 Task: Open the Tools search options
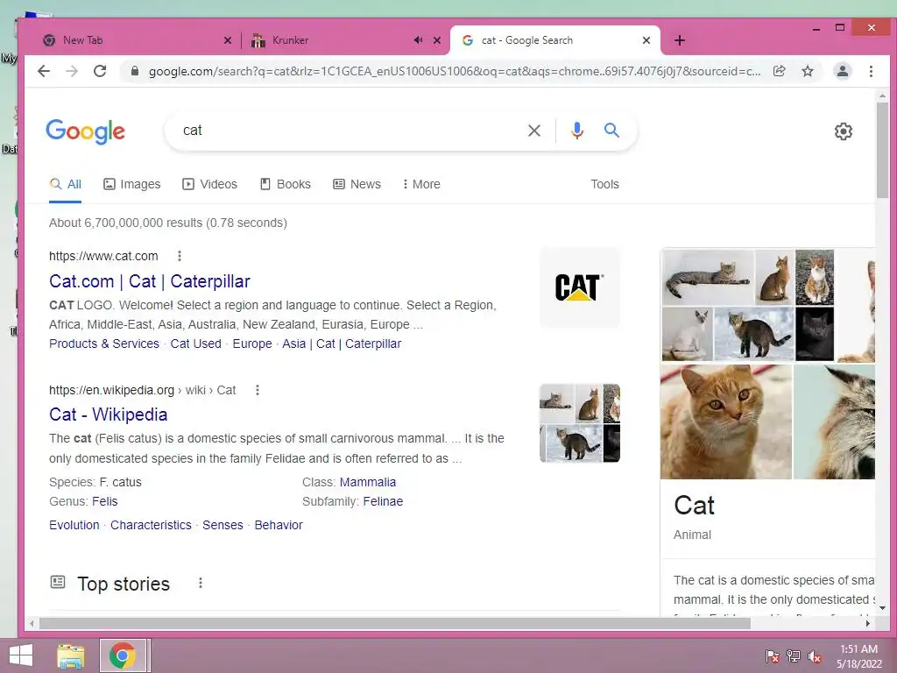tap(604, 184)
